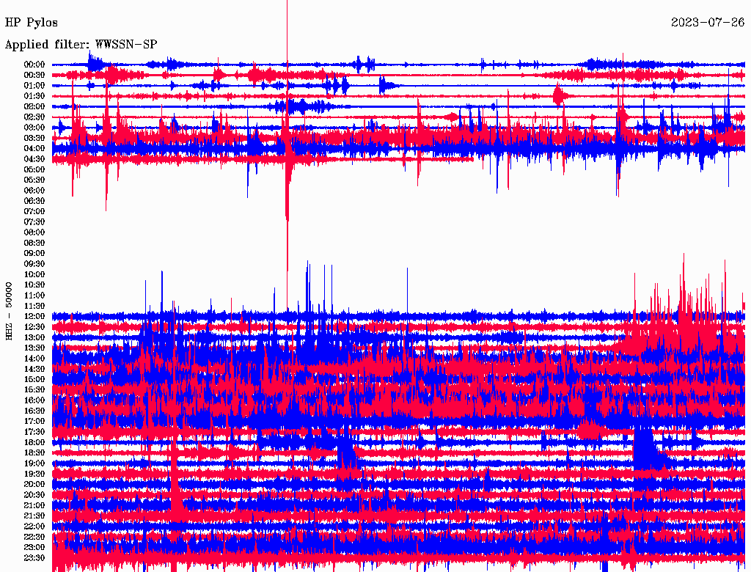Click the 19:30 time label
Screen dimensions: 751x572
(34, 474)
